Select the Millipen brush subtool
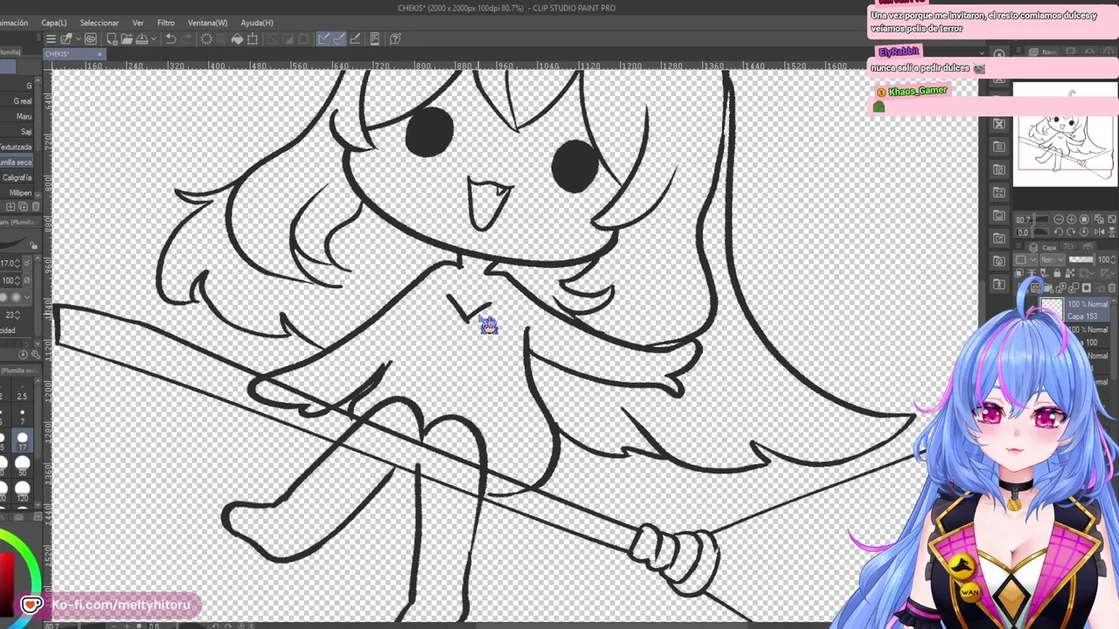Viewport: 1119px width, 629px height. pyautogui.click(x=17, y=193)
